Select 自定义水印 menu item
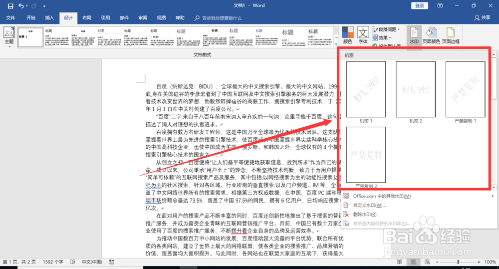Viewport: 499px width, 269px height. 419,205
